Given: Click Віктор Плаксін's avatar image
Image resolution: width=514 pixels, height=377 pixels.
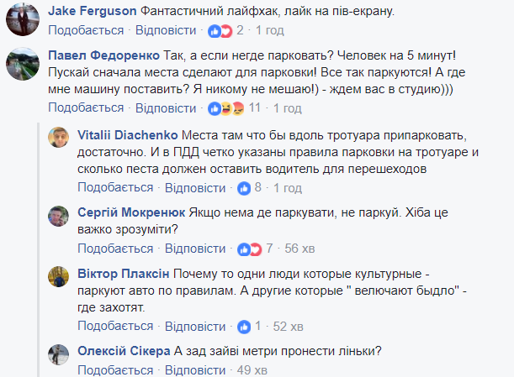Looking at the screenshot, I should [x=57, y=277].
